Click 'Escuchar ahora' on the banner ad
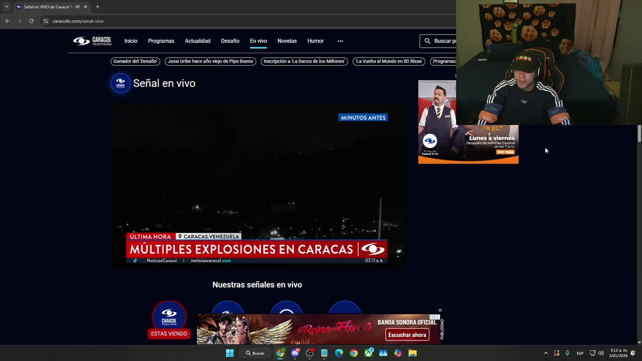Image resolution: width=642 pixels, height=361 pixels. (x=407, y=335)
